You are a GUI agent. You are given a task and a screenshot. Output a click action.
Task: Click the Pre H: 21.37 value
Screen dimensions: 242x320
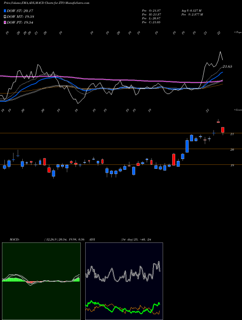point(151,15)
